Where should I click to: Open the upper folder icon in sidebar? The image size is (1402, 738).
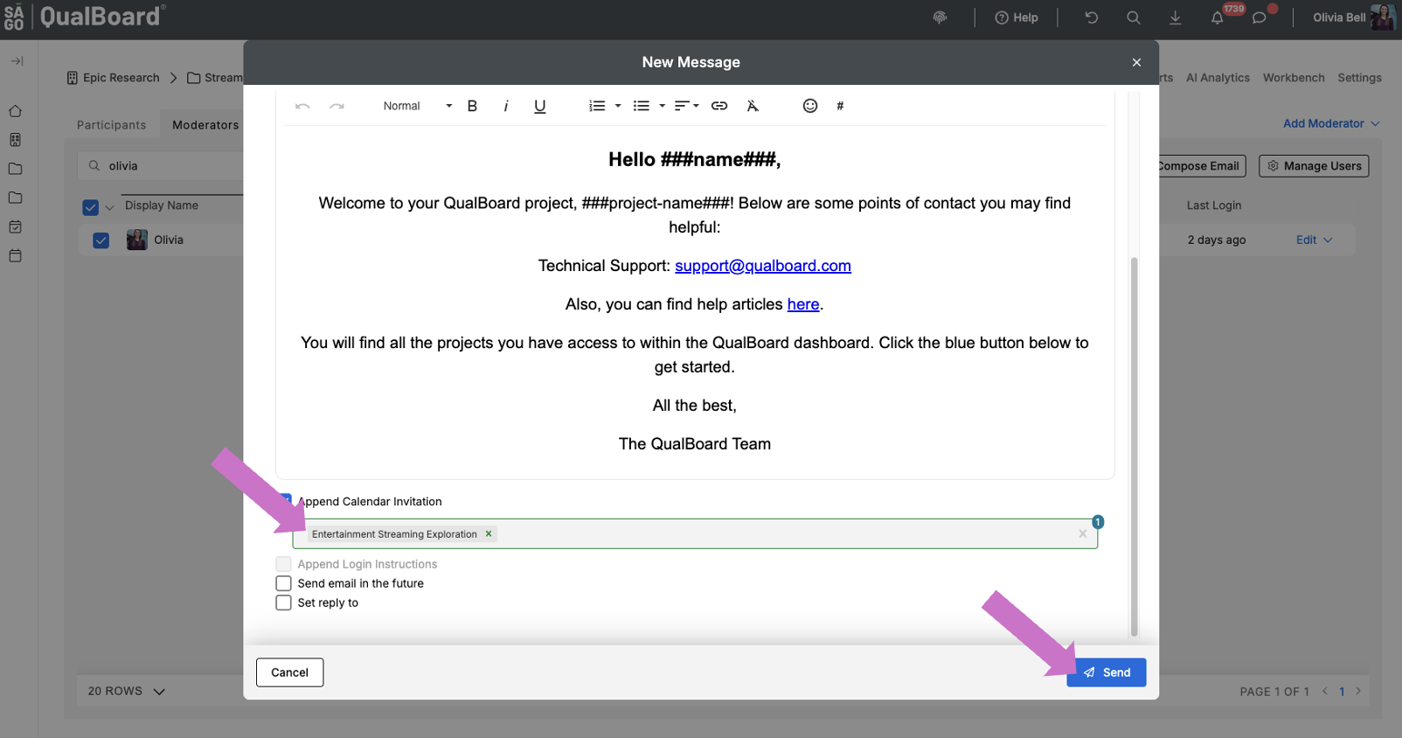(x=15, y=169)
